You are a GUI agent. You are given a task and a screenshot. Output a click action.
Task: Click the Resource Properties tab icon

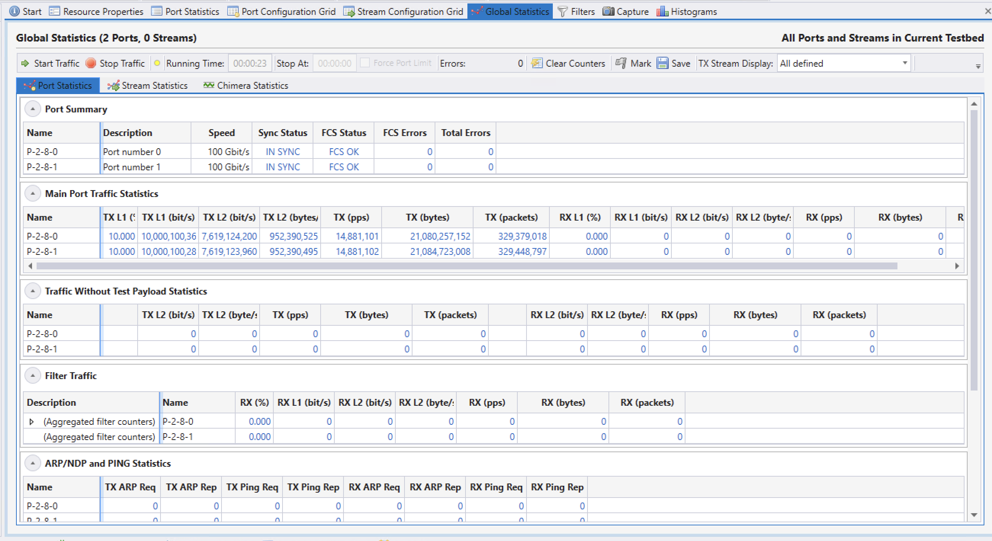coord(54,11)
